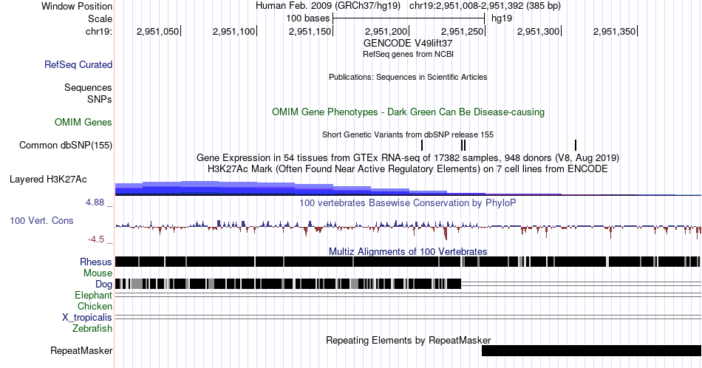
Task: Click the Rhesus black alignment bar
Action: point(408,262)
